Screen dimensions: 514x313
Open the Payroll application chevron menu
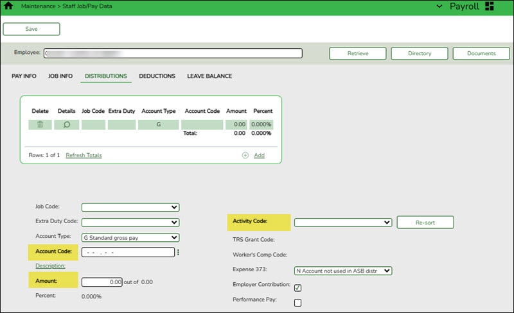click(439, 6)
